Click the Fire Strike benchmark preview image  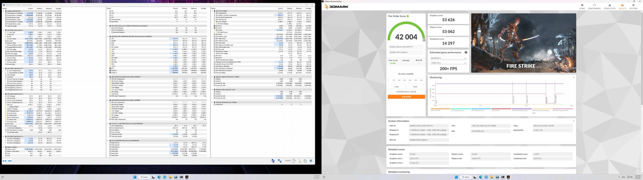(523, 43)
